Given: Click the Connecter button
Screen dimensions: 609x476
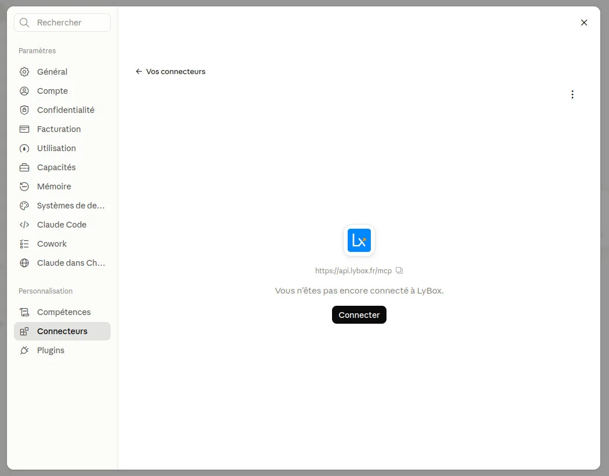Looking at the screenshot, I should click(x=359, y=315).
